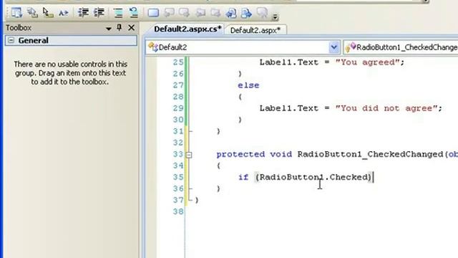Click the RadioButton1_CheckedChanged method name
The image size is (458, 258).
click(x=370, y=154)
